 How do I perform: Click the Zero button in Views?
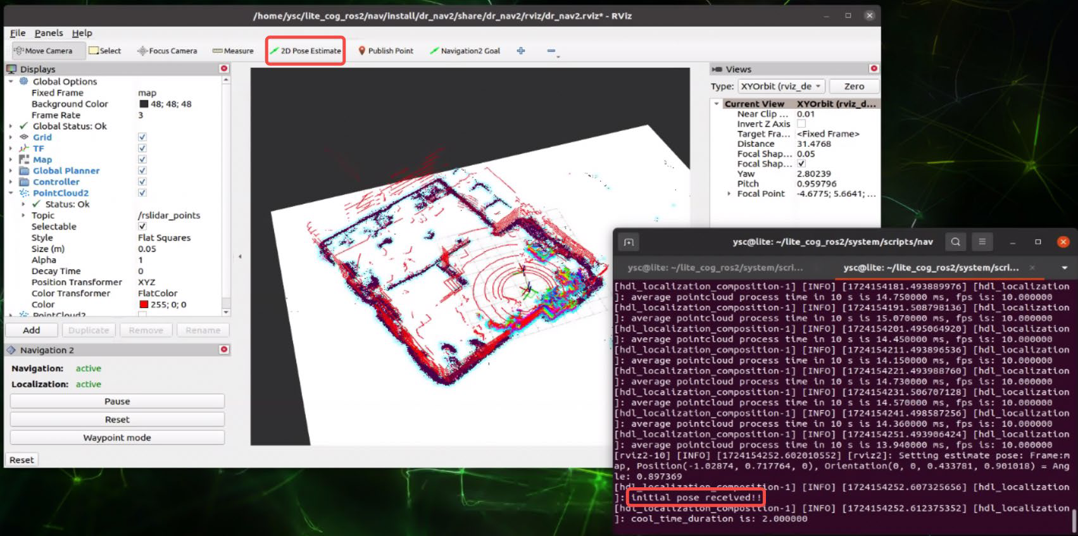[854, 86]
